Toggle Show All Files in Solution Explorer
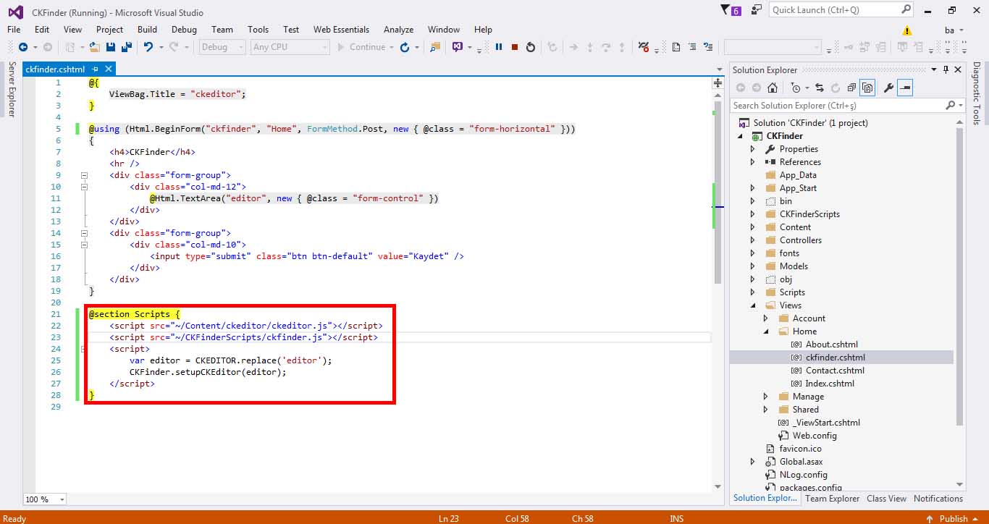This screenshot has height=524, width=989. point(867,88)
